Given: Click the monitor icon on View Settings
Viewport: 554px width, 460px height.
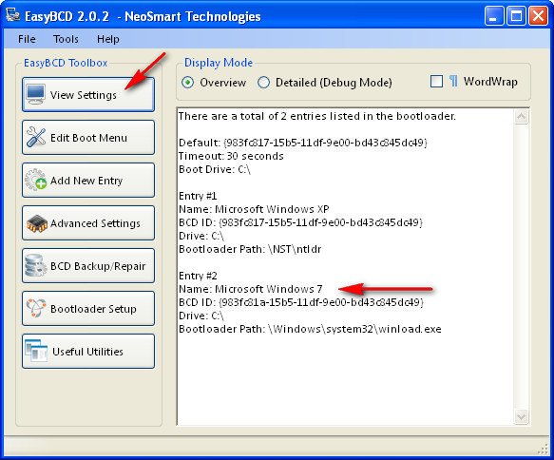Looking at the screenshot, I should 36,94.
